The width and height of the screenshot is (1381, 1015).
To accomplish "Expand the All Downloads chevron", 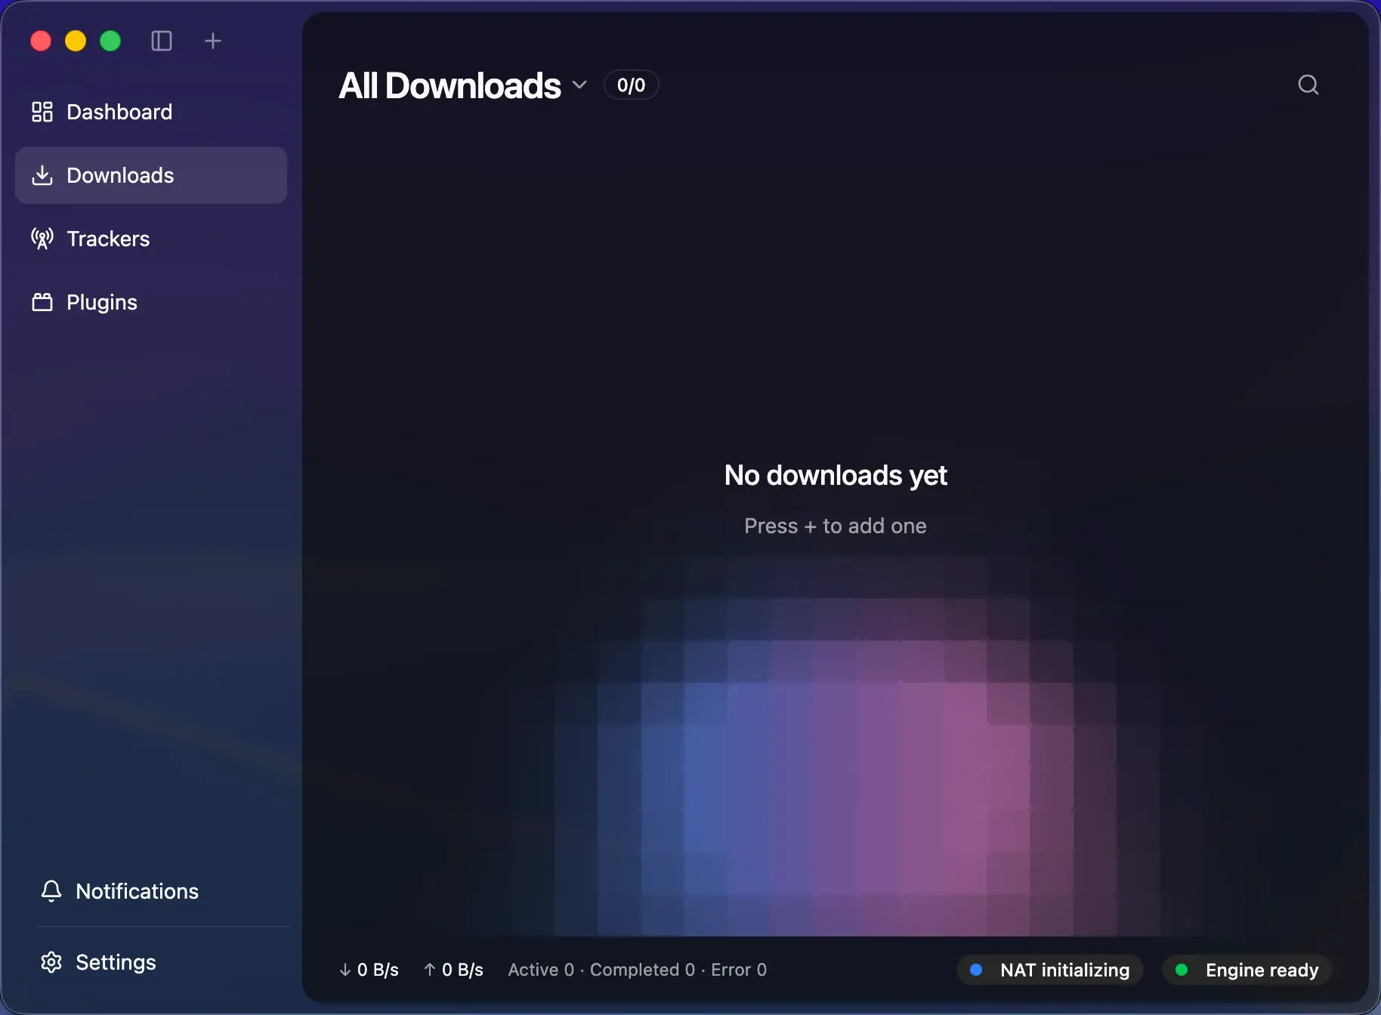I will [579, 85].
